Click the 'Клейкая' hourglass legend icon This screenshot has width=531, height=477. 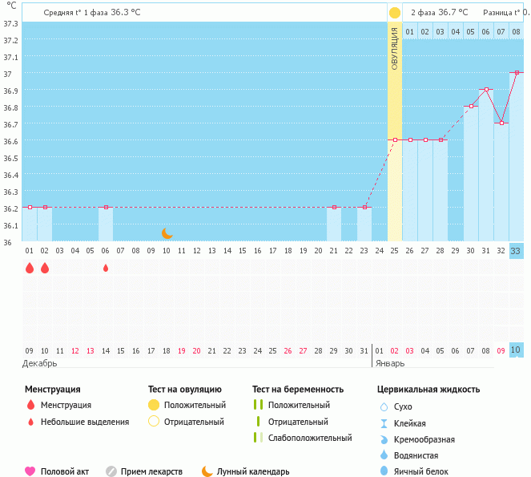(384, 423)
